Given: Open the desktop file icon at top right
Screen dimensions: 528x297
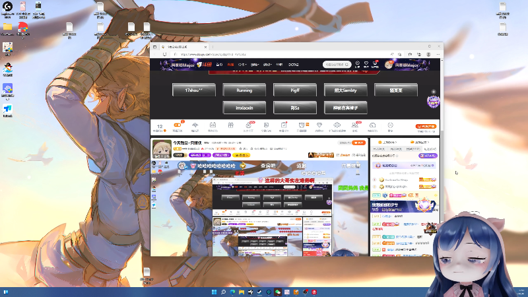Looking at the screenshot, I should click(502, 9).
